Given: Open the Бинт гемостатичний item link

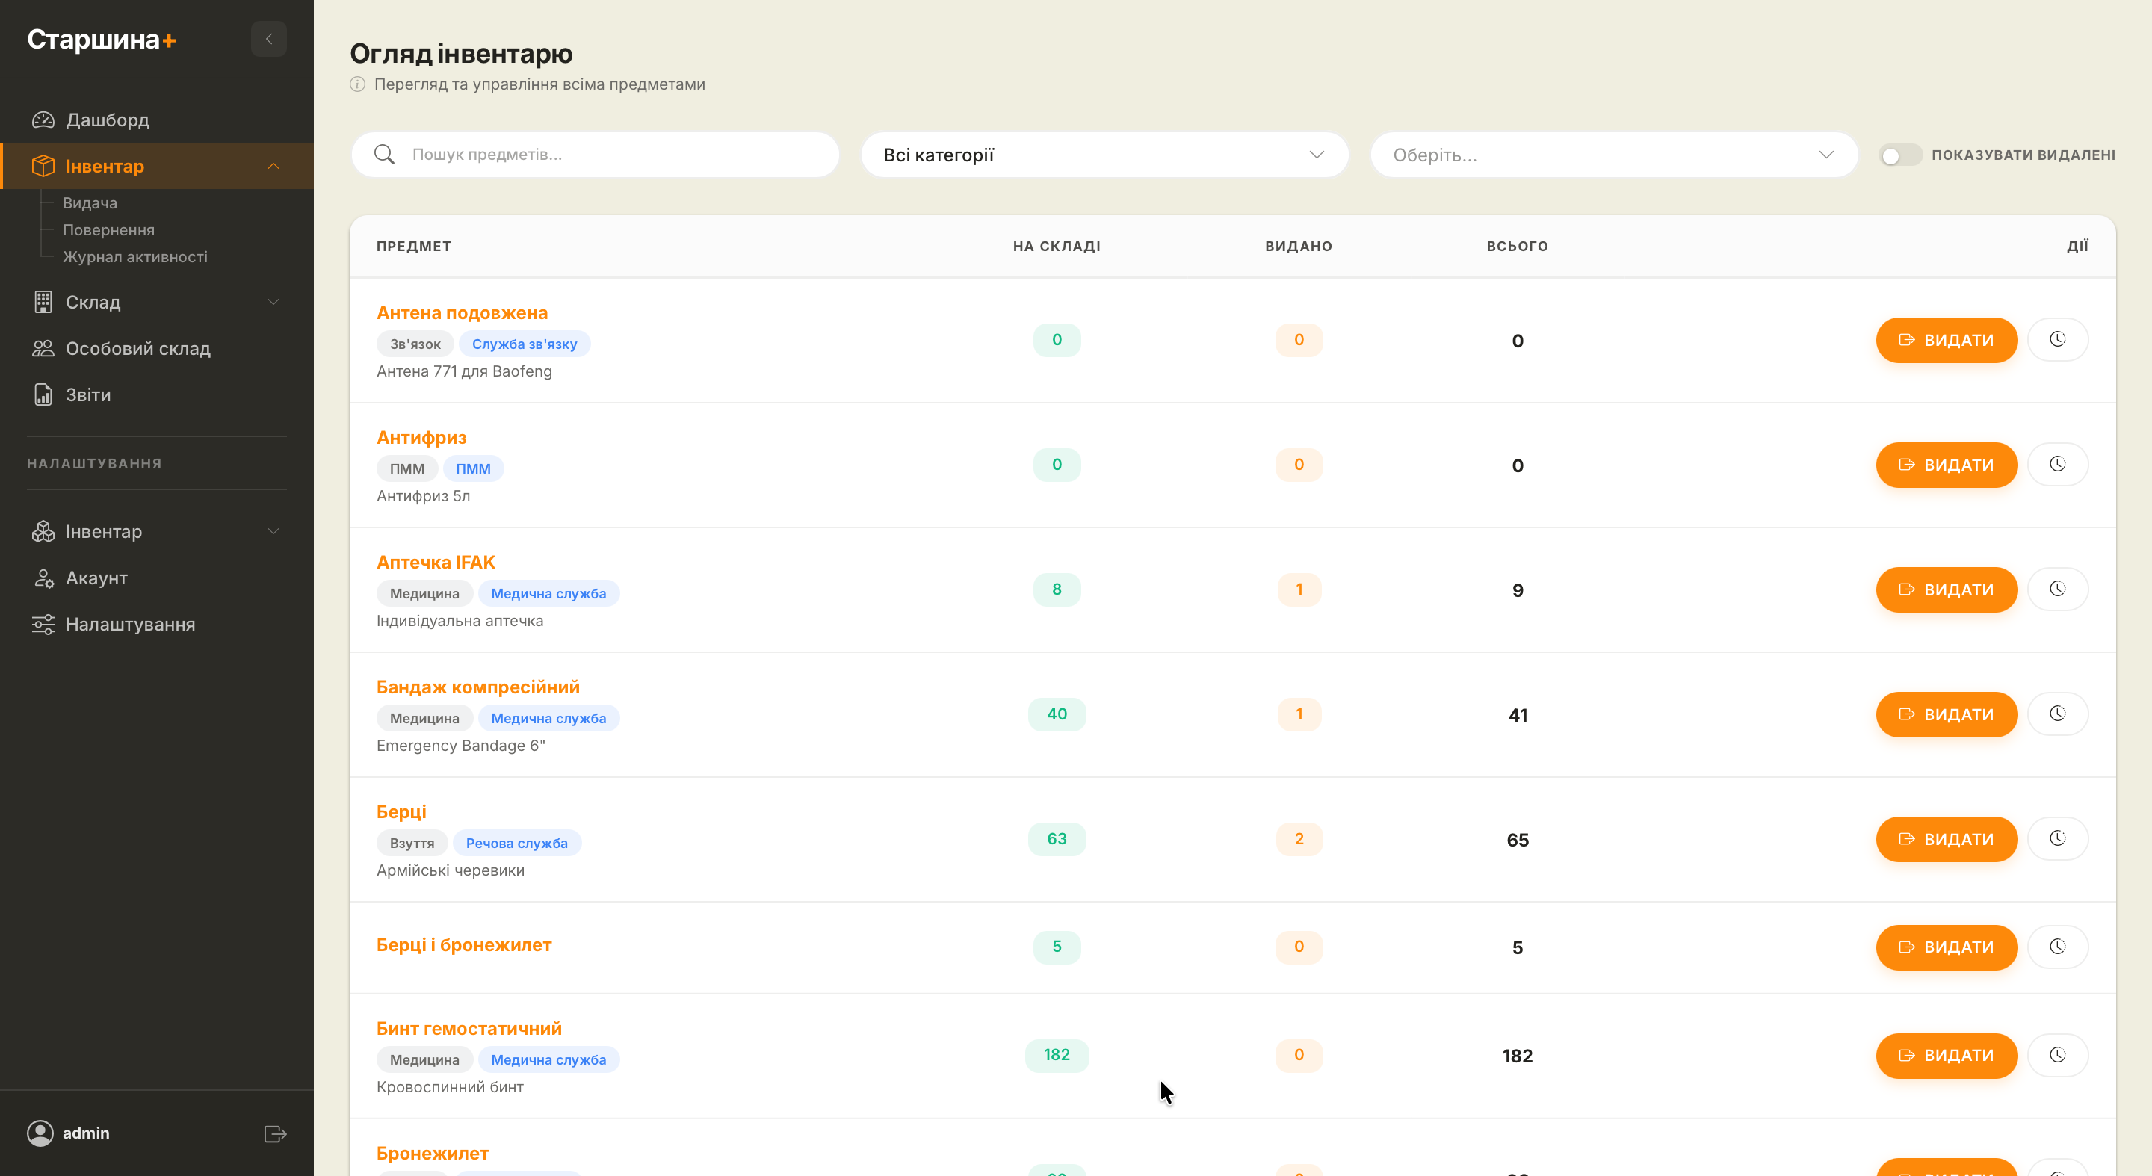Looking at the screenshot, I should 469,1028.
